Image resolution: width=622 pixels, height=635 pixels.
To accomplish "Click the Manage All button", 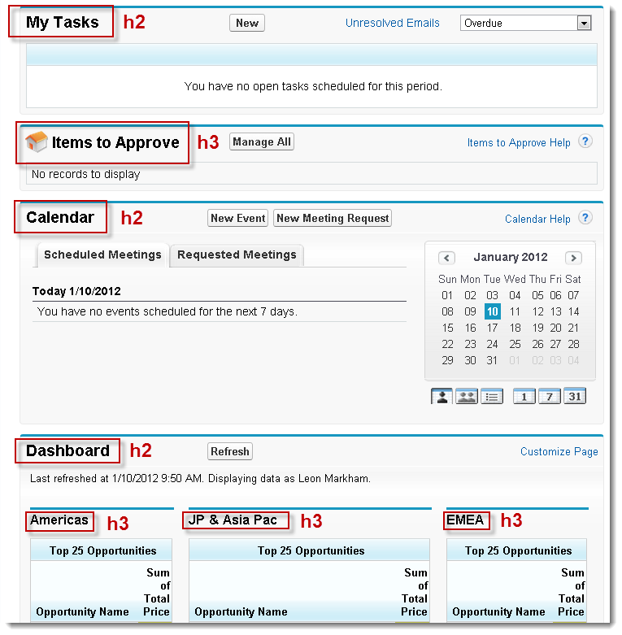I will [262, 141].
